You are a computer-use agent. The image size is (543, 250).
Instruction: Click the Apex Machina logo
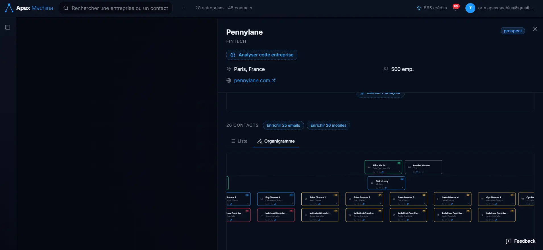click(29, 8)
